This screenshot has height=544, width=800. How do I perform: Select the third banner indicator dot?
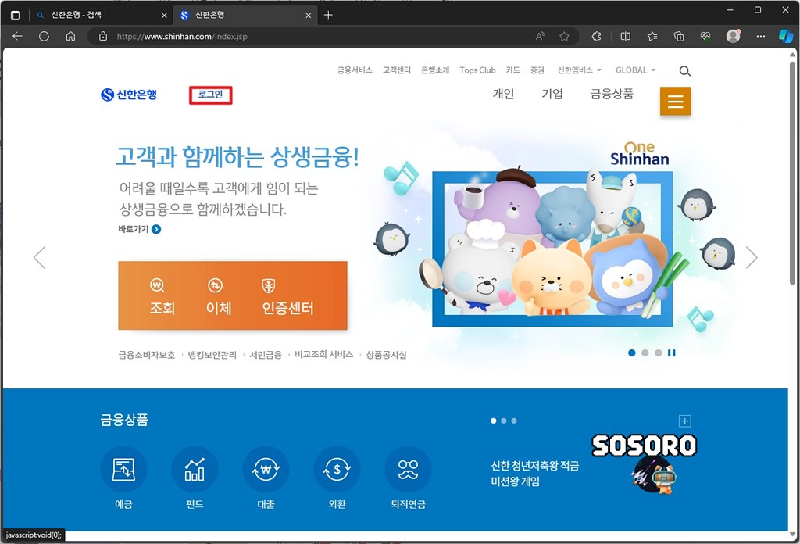pos(658,353)
